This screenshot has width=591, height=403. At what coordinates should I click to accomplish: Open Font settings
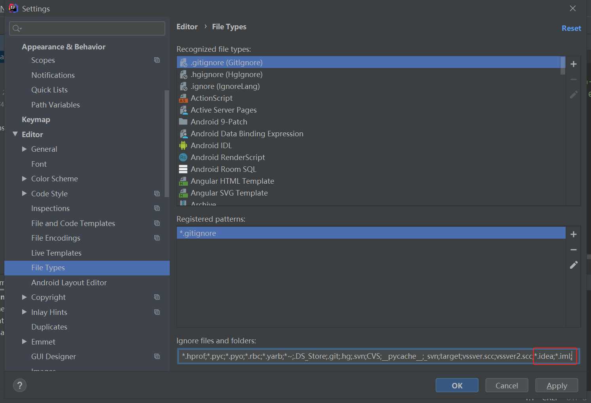39,164
